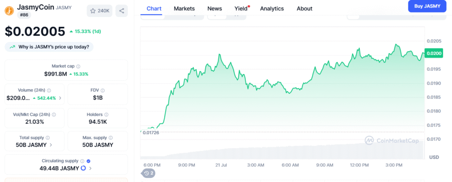Click the Max. supply info icon
The width and height of the screenshot is (452, 182).
coord(111,137)
